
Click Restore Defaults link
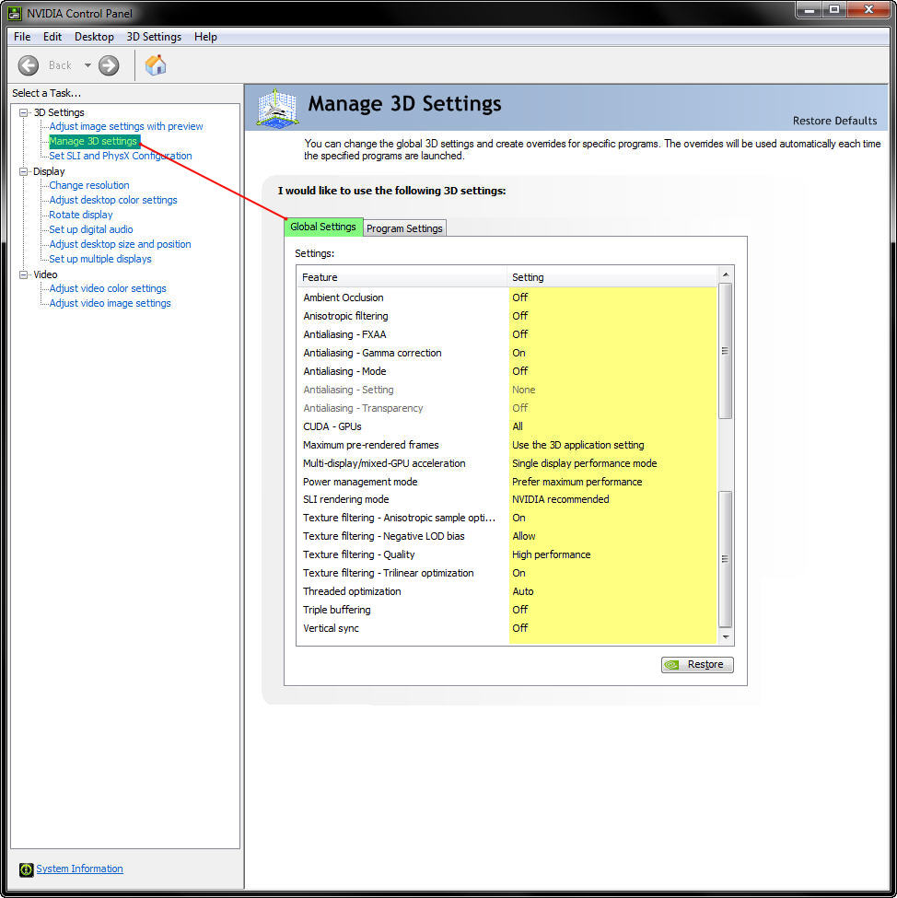pos(834,121)
